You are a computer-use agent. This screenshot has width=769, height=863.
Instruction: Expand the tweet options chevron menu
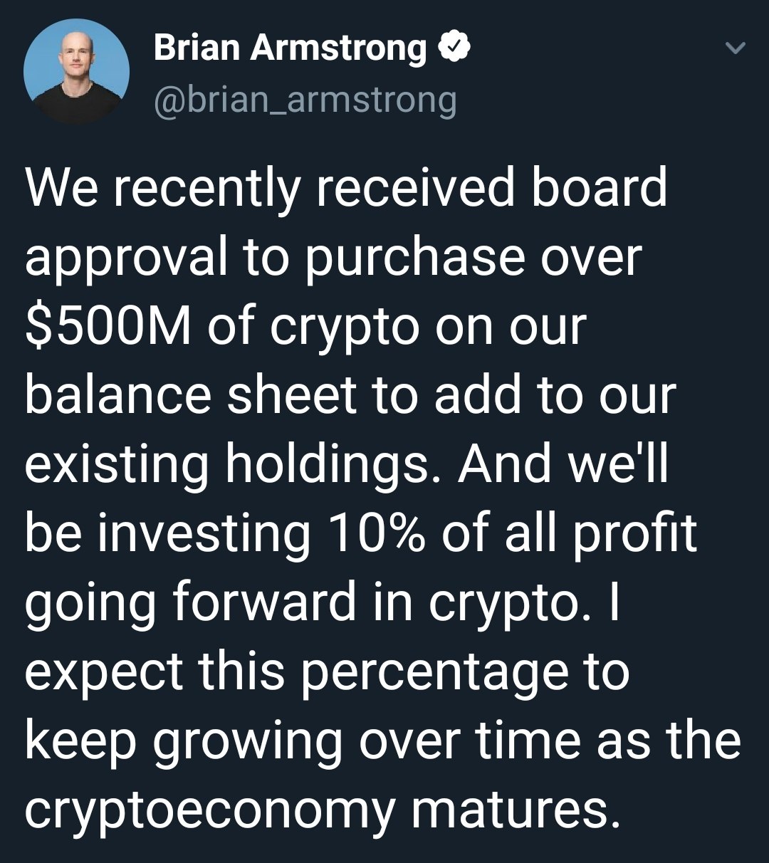[734, 49]
